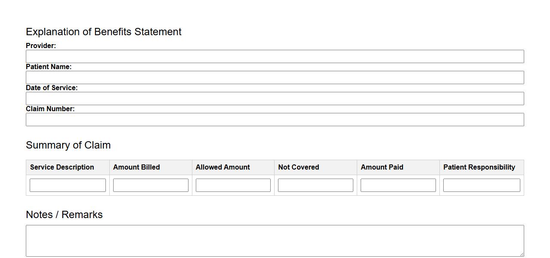This screenshot has height=258, width=550.
Task: Click the Service Description column header
Action: pyautogui.click(x=62, y=167)
